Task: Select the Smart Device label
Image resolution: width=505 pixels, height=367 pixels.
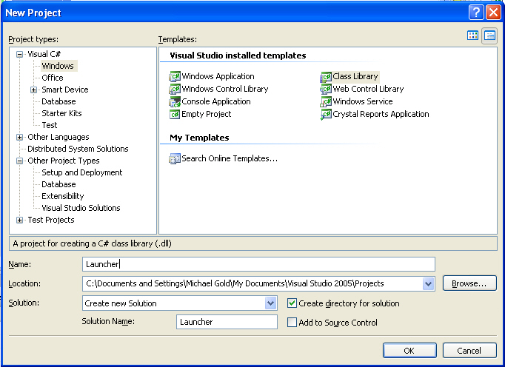Action: pyautogui.click(x=65, y=90)
